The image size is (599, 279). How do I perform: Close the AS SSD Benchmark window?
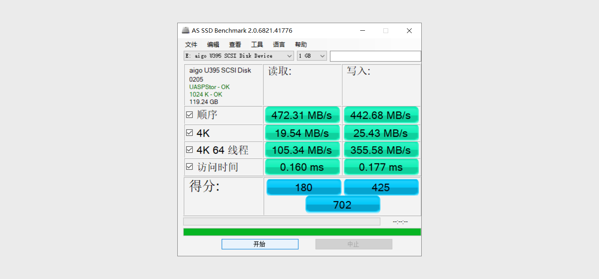(x=409, y=31)
